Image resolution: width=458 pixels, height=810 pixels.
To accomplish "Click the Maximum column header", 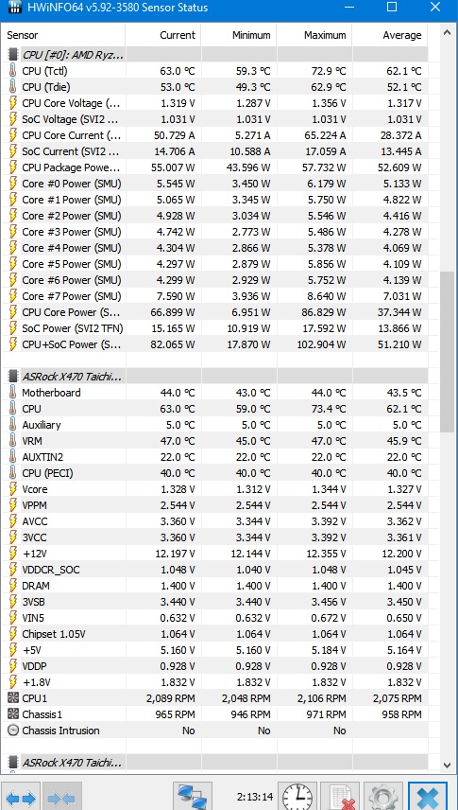I will tap(314, 35).
